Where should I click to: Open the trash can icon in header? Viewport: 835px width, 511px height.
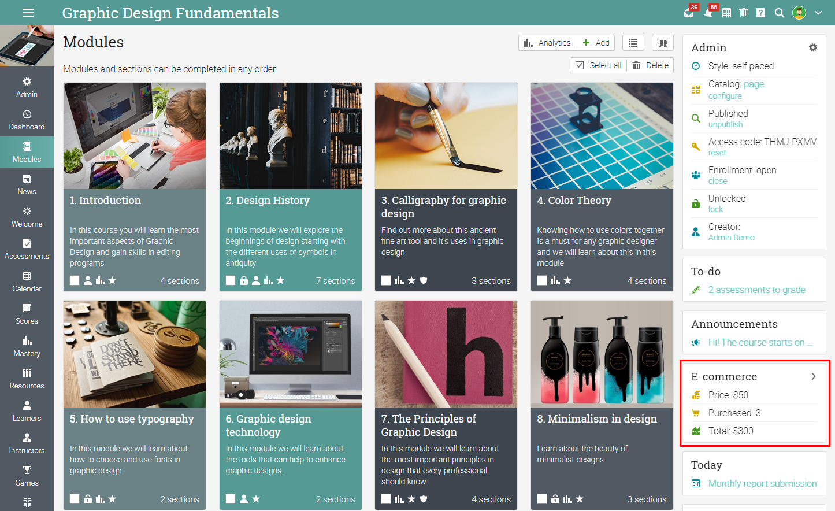pos(744,13)
